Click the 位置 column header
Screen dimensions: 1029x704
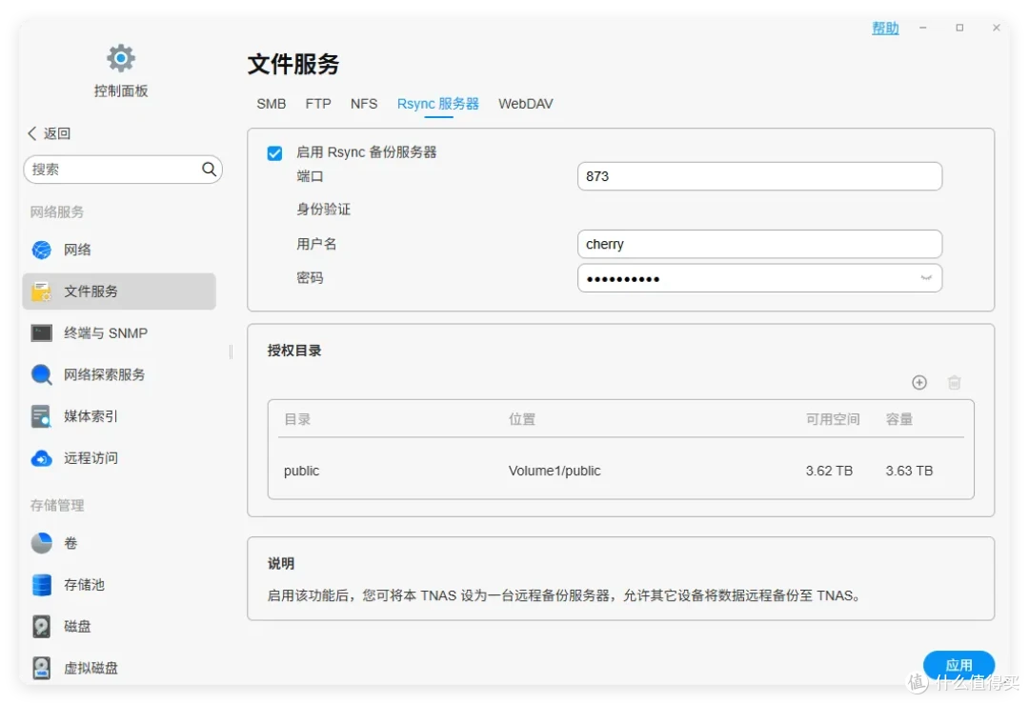click(x=522, y=419)
